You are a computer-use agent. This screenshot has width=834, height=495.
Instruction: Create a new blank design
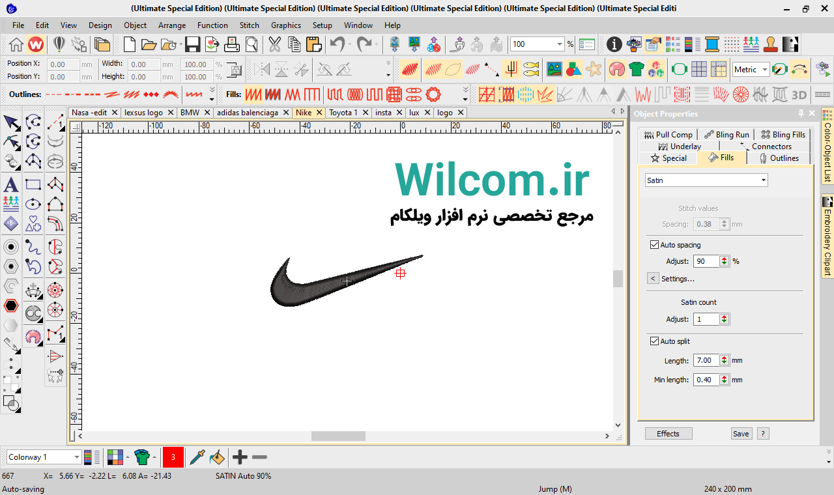pos(130,44)
